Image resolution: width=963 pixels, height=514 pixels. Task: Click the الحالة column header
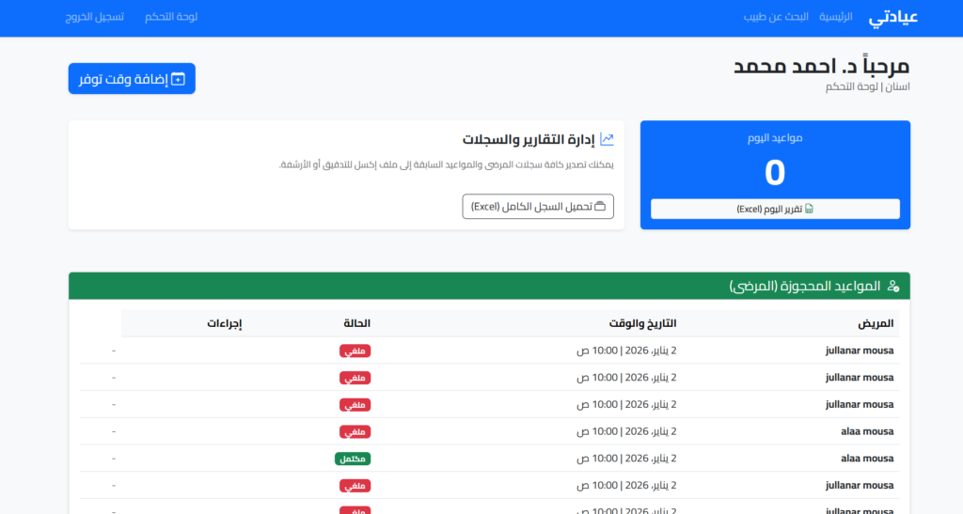(x=356, y=323)
